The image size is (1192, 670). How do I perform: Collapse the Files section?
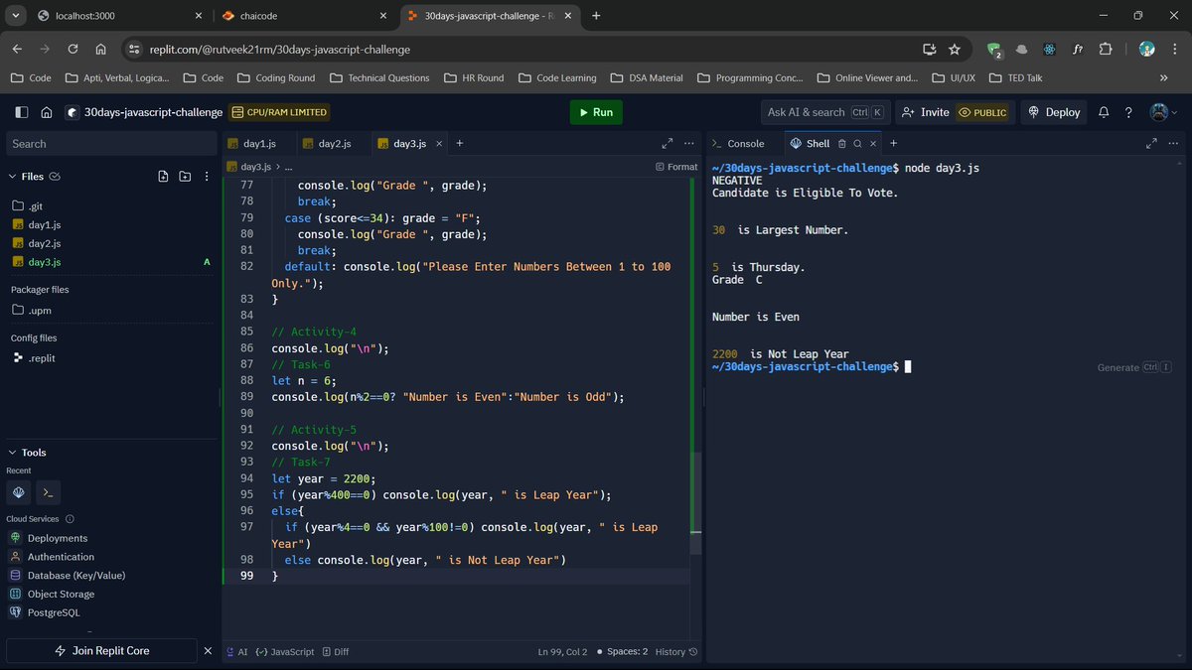13,177
